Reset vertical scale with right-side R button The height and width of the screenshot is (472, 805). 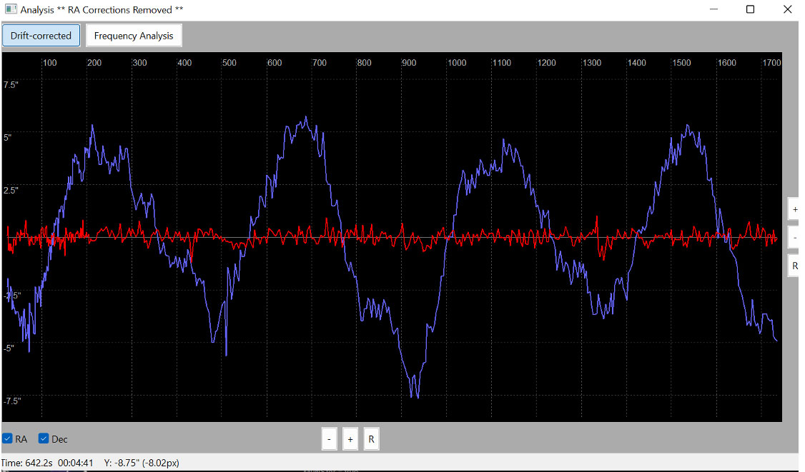(x=794, y=266)
